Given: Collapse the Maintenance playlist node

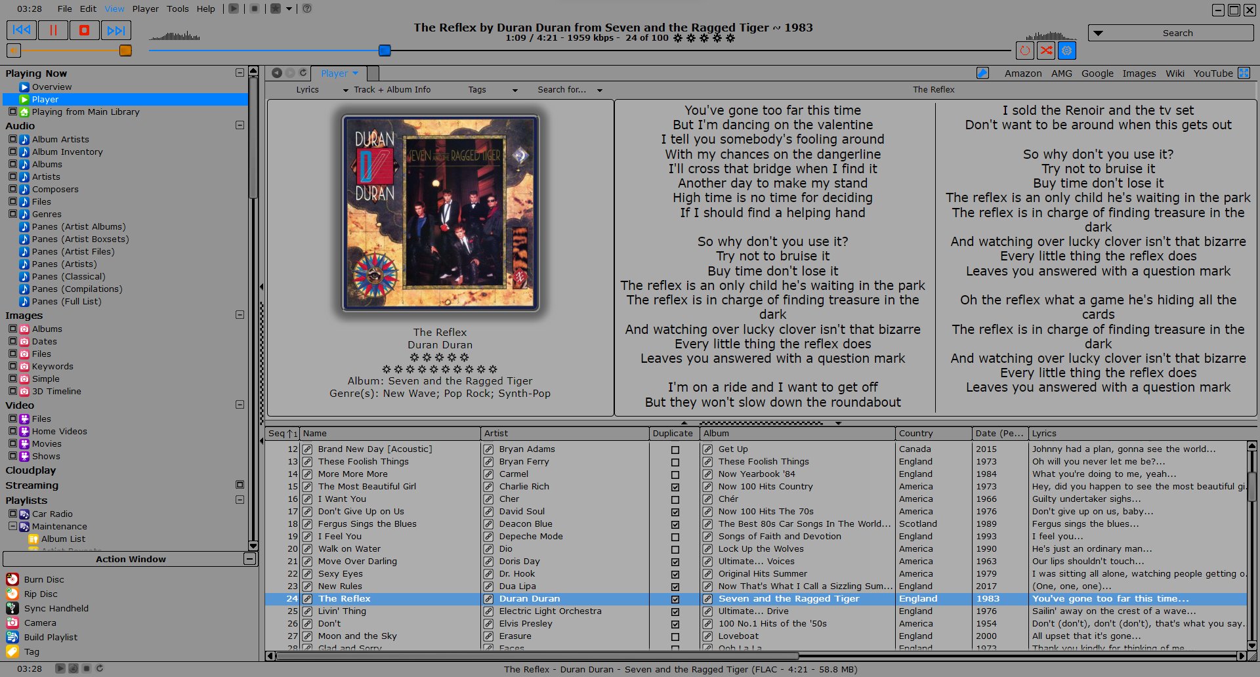Looking at the screenshot, I should pyautogui.click(x=12, y=526).
